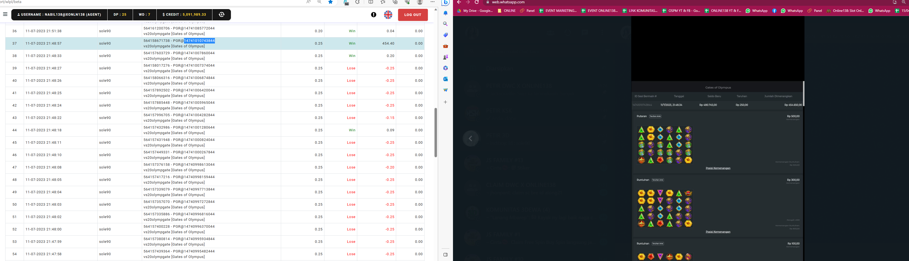Click the black exclamation alert icon

pos(373,15)
